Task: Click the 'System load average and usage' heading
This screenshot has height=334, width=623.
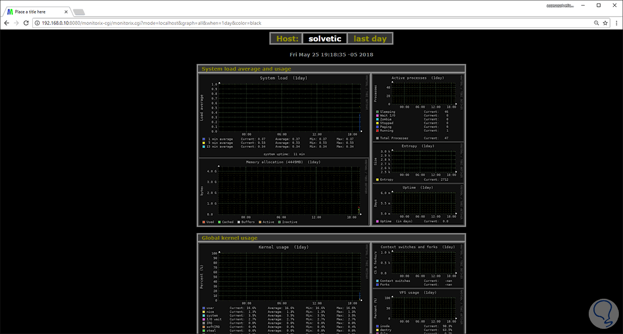Action: coord(246,68)
